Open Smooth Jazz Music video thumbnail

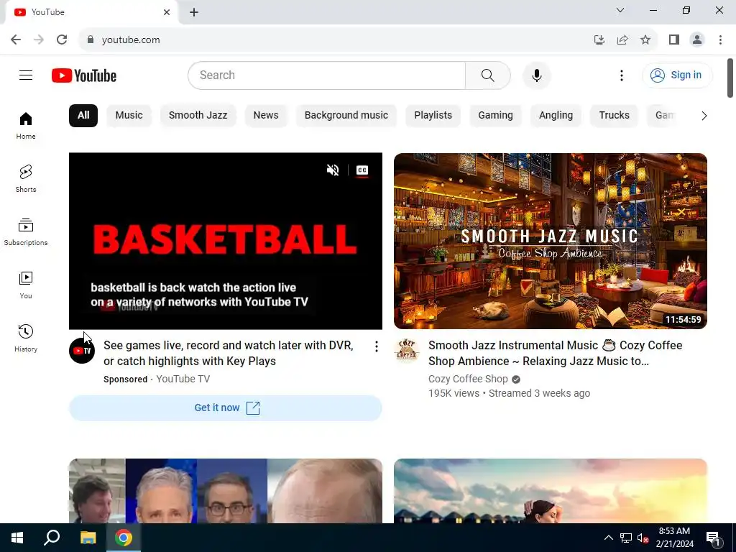coord(550,241)
